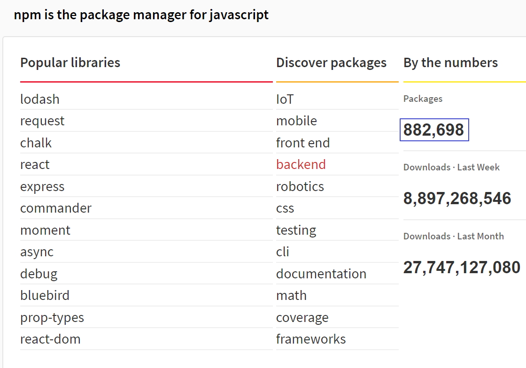The height and width of the screenshot is (368, 526).
Task: Browse mobile packages category
Action: [x=296, y=121]
